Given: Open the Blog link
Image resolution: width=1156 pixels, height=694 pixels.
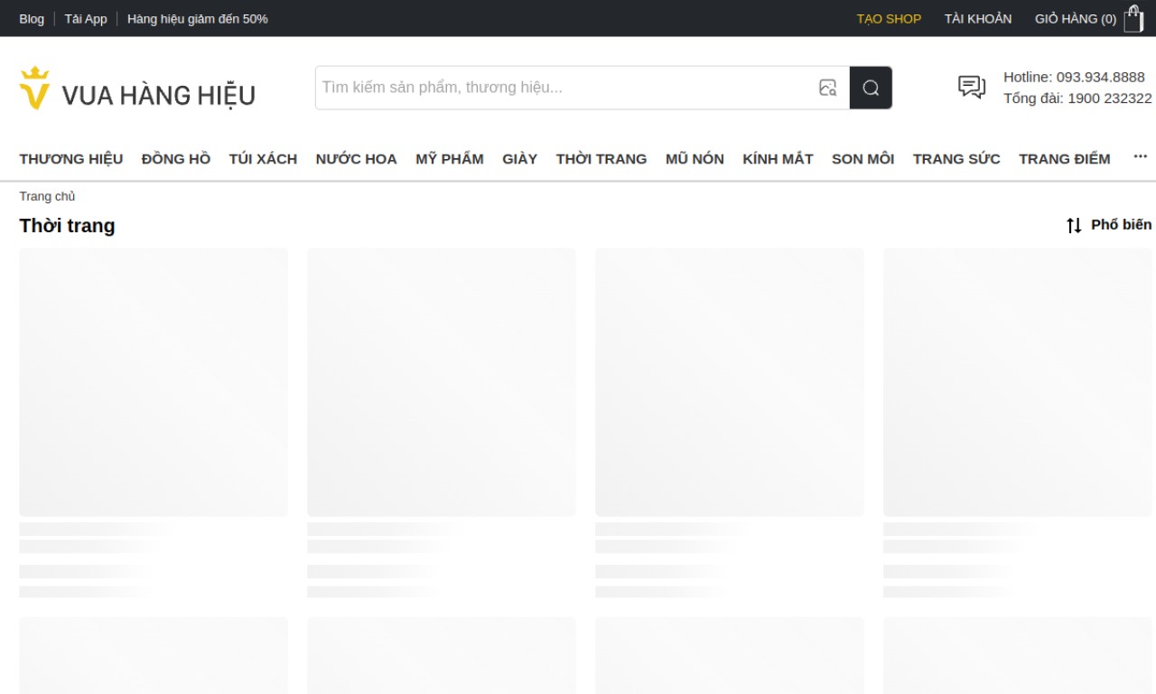Looking at the screenshot, I should tap(32, 18).
